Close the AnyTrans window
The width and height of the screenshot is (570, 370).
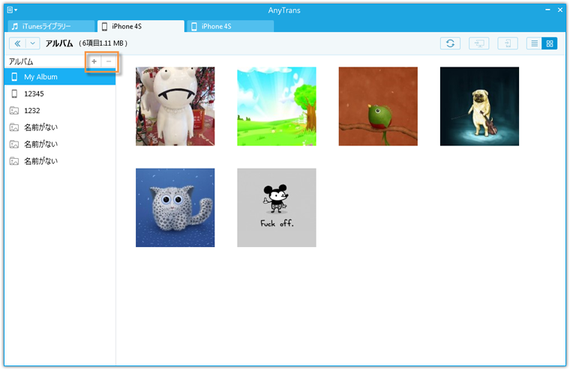coord(560,10)
